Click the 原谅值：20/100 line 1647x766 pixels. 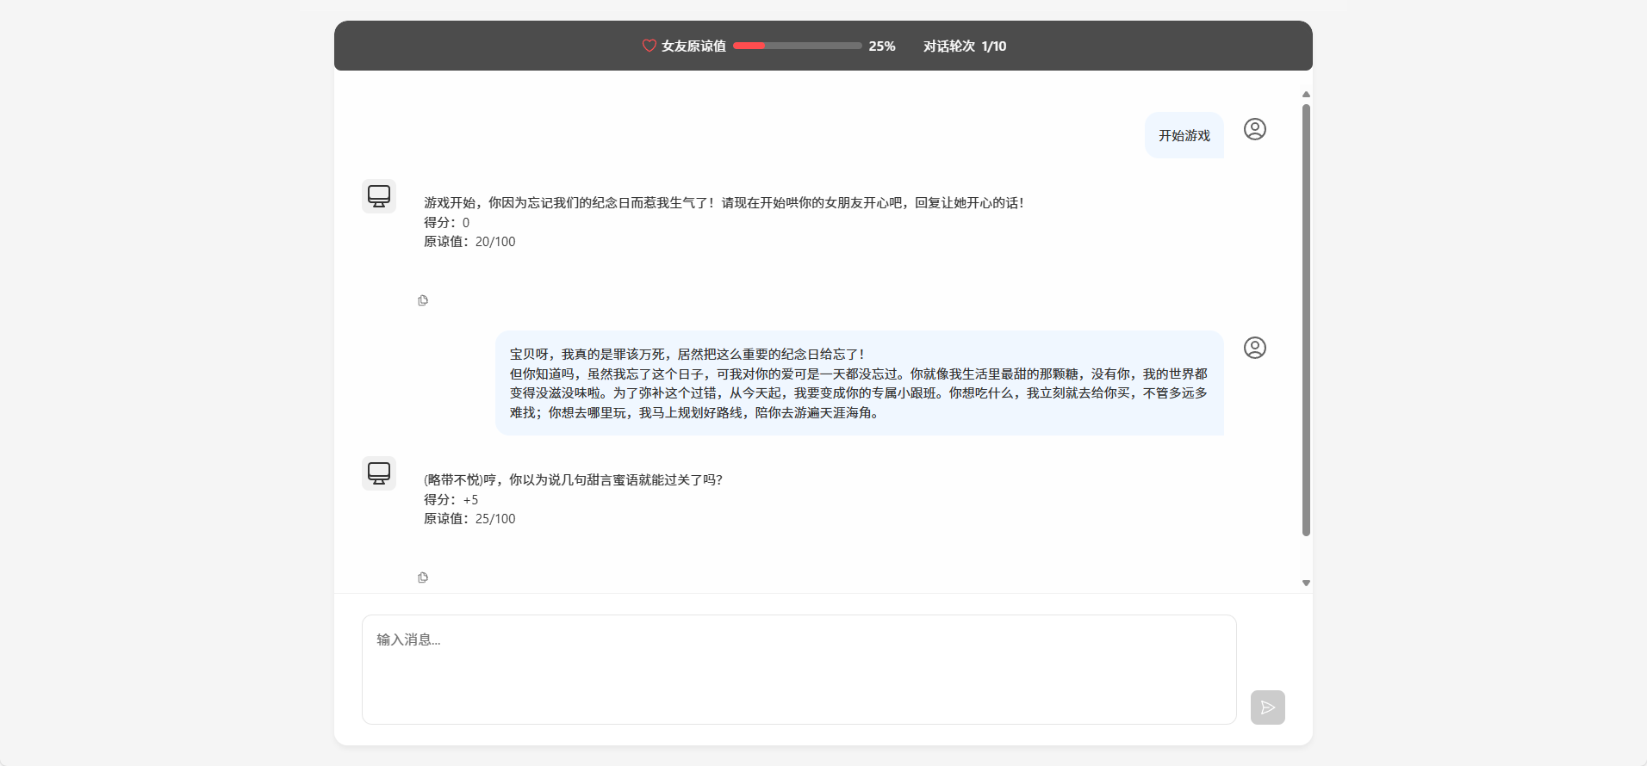[469, 242]
